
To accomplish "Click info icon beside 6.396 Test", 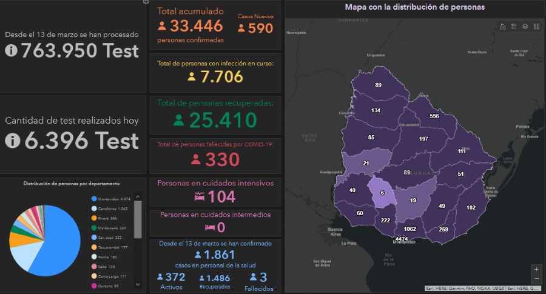I will [12, 141].
